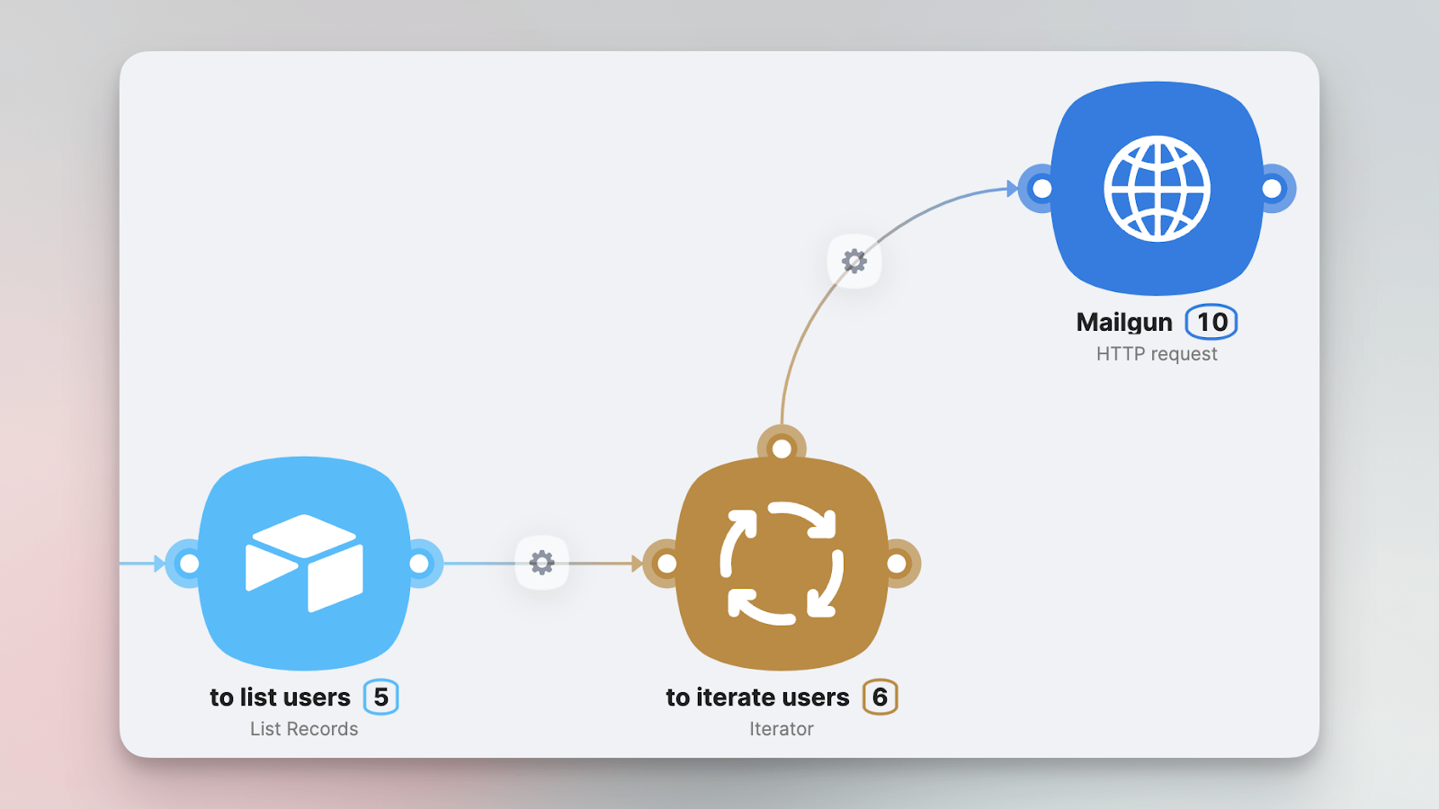Select the "Mailgun" module label
The width and height of the screenshot is (1439, 809).
coord(1124,323)
